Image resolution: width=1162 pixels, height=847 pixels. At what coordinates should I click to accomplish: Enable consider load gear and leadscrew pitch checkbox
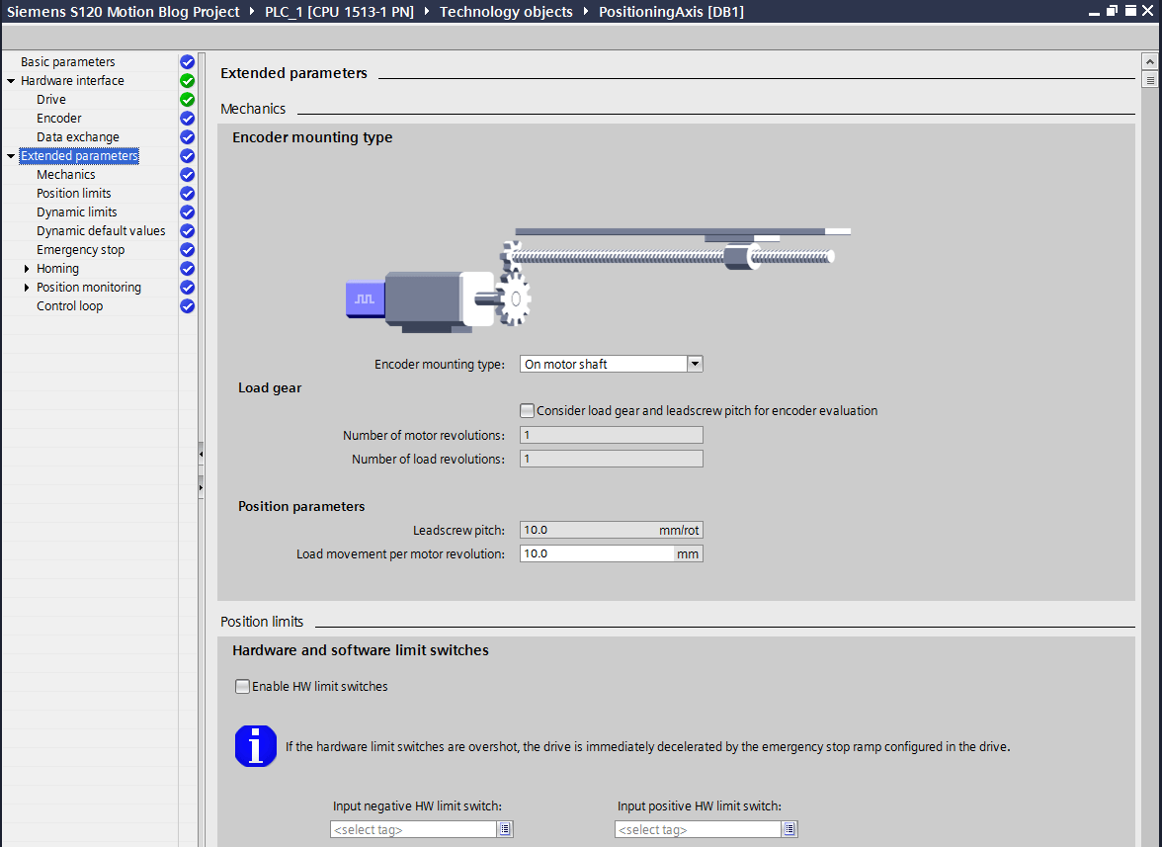(x=527, y=410)
